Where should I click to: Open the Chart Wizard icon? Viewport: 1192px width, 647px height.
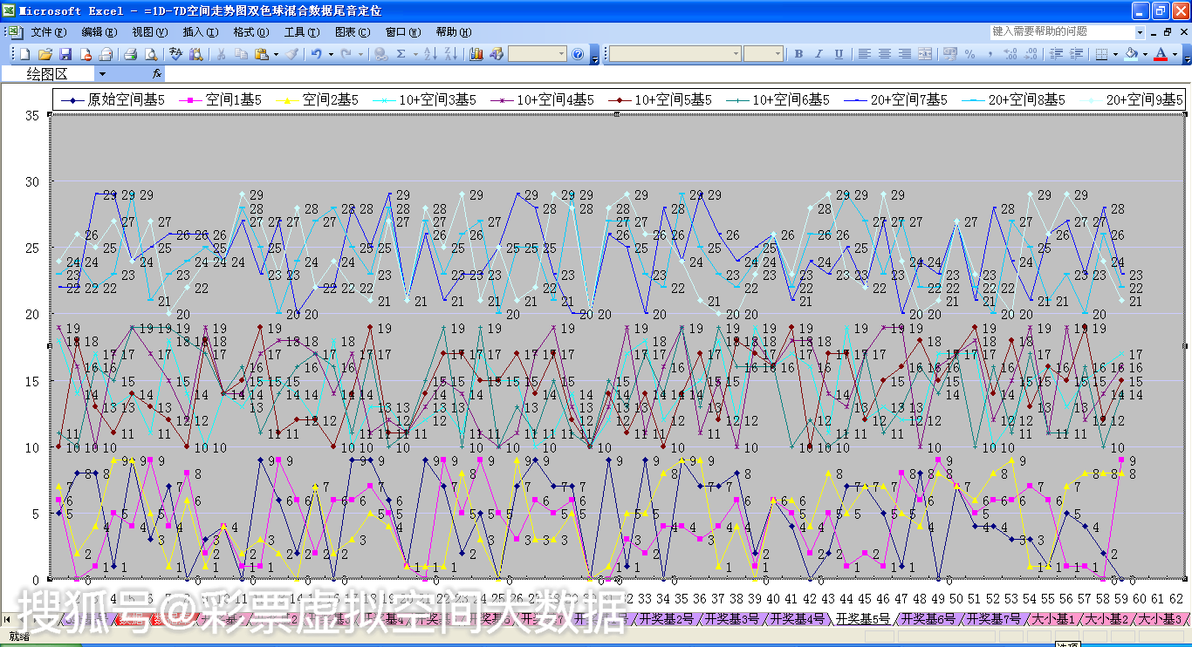point(476,54)
